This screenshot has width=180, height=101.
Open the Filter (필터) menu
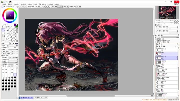click(x=35, y=4)
